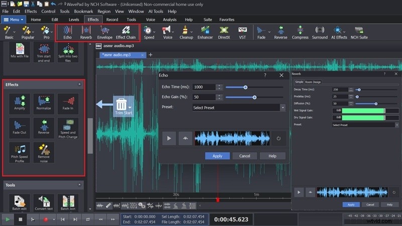402x226 pixels.
Task: Click Apply in the Reverb window
Action: (351, 204)
